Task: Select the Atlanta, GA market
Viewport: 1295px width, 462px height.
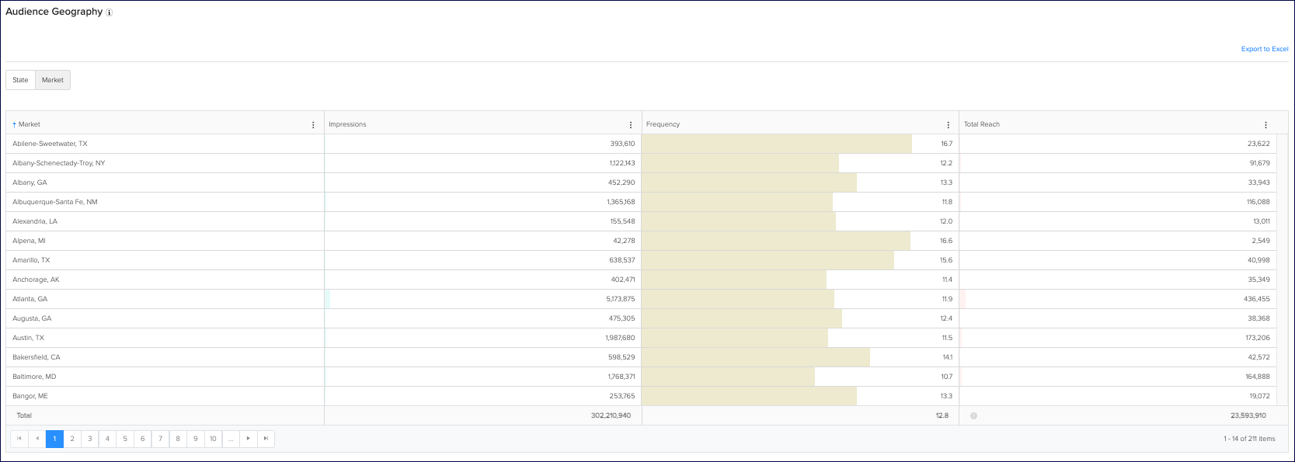Action: pyautogui.click(x=30, y=299)
